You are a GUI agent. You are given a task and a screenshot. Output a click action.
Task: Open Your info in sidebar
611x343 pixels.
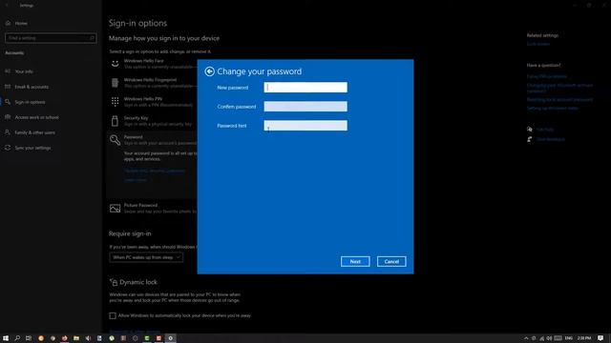point(24,71)
